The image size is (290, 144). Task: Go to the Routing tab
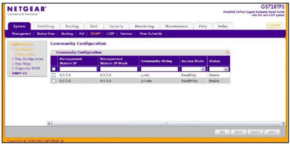point(72,27)
